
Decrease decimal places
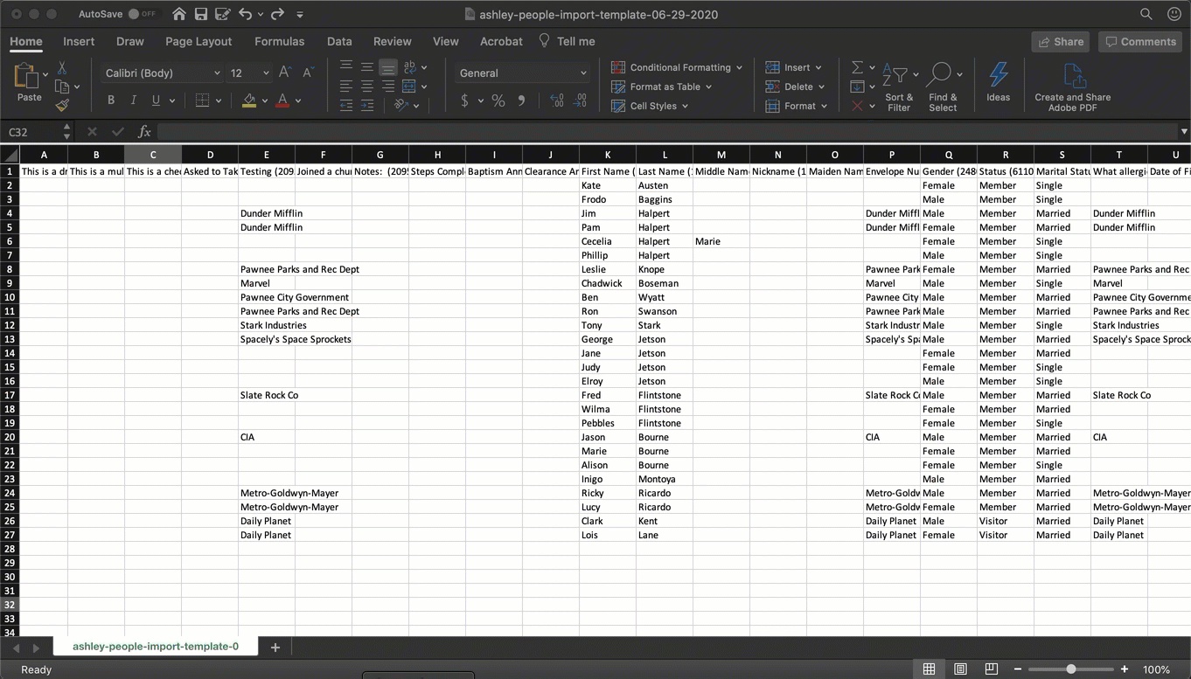click(x=581, y=100)
